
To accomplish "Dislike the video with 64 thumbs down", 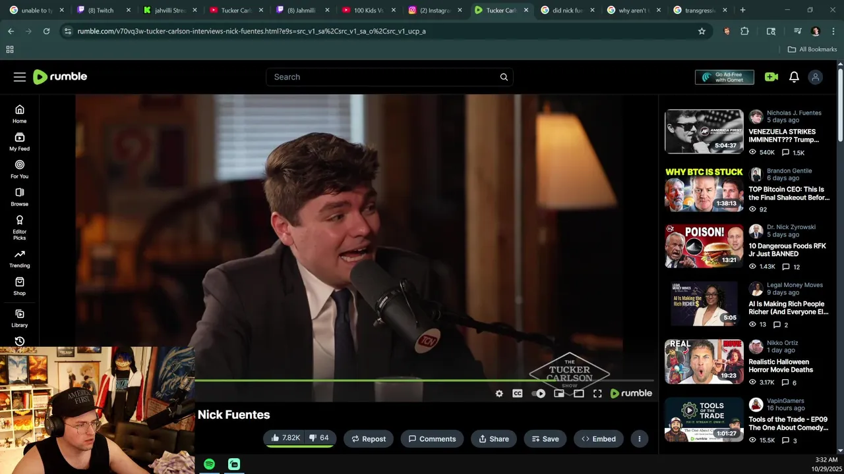I will [319, 438].
